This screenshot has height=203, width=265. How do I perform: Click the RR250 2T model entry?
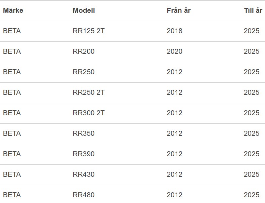pyautogui.click(x=89, y=92)
